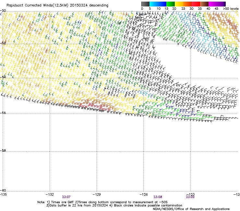
Task: Click the '-123' longitude axis label
Action: pos(191,194)
